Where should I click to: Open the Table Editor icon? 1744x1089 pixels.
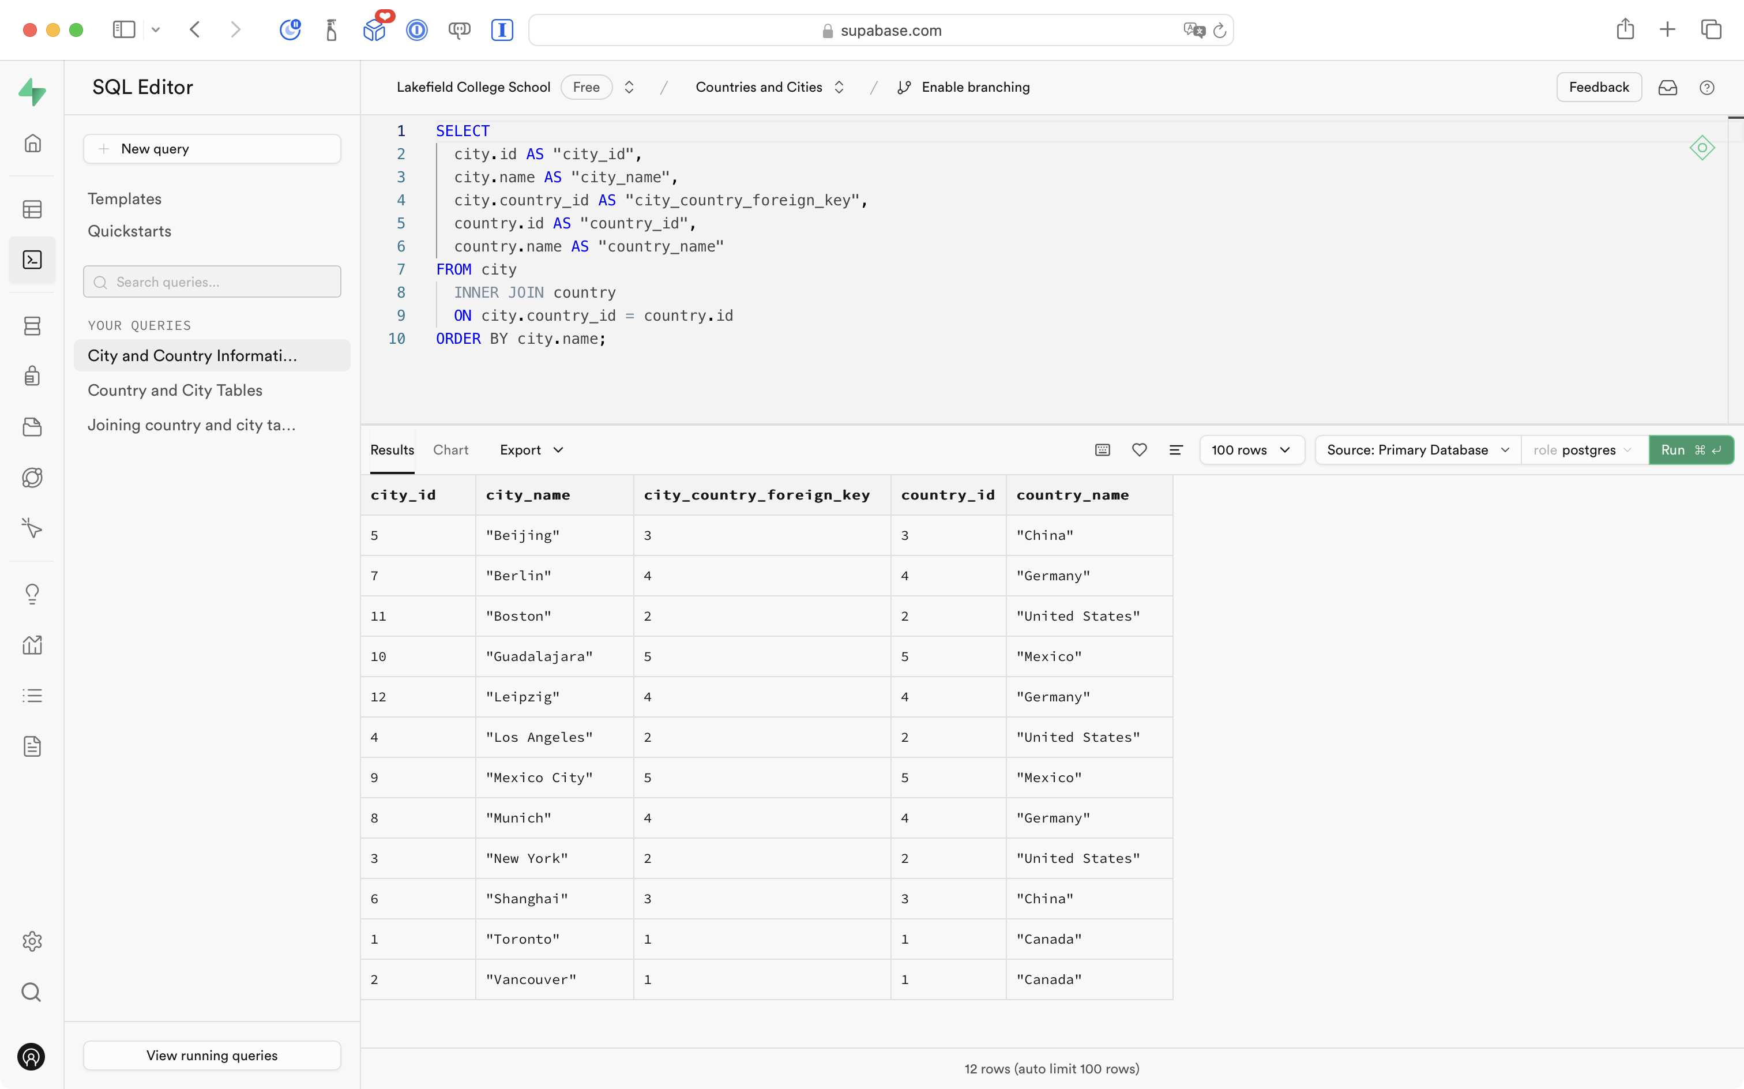click(32, 209)
